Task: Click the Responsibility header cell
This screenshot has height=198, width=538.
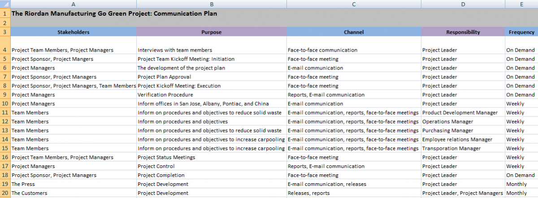Action: pos(463,32)
